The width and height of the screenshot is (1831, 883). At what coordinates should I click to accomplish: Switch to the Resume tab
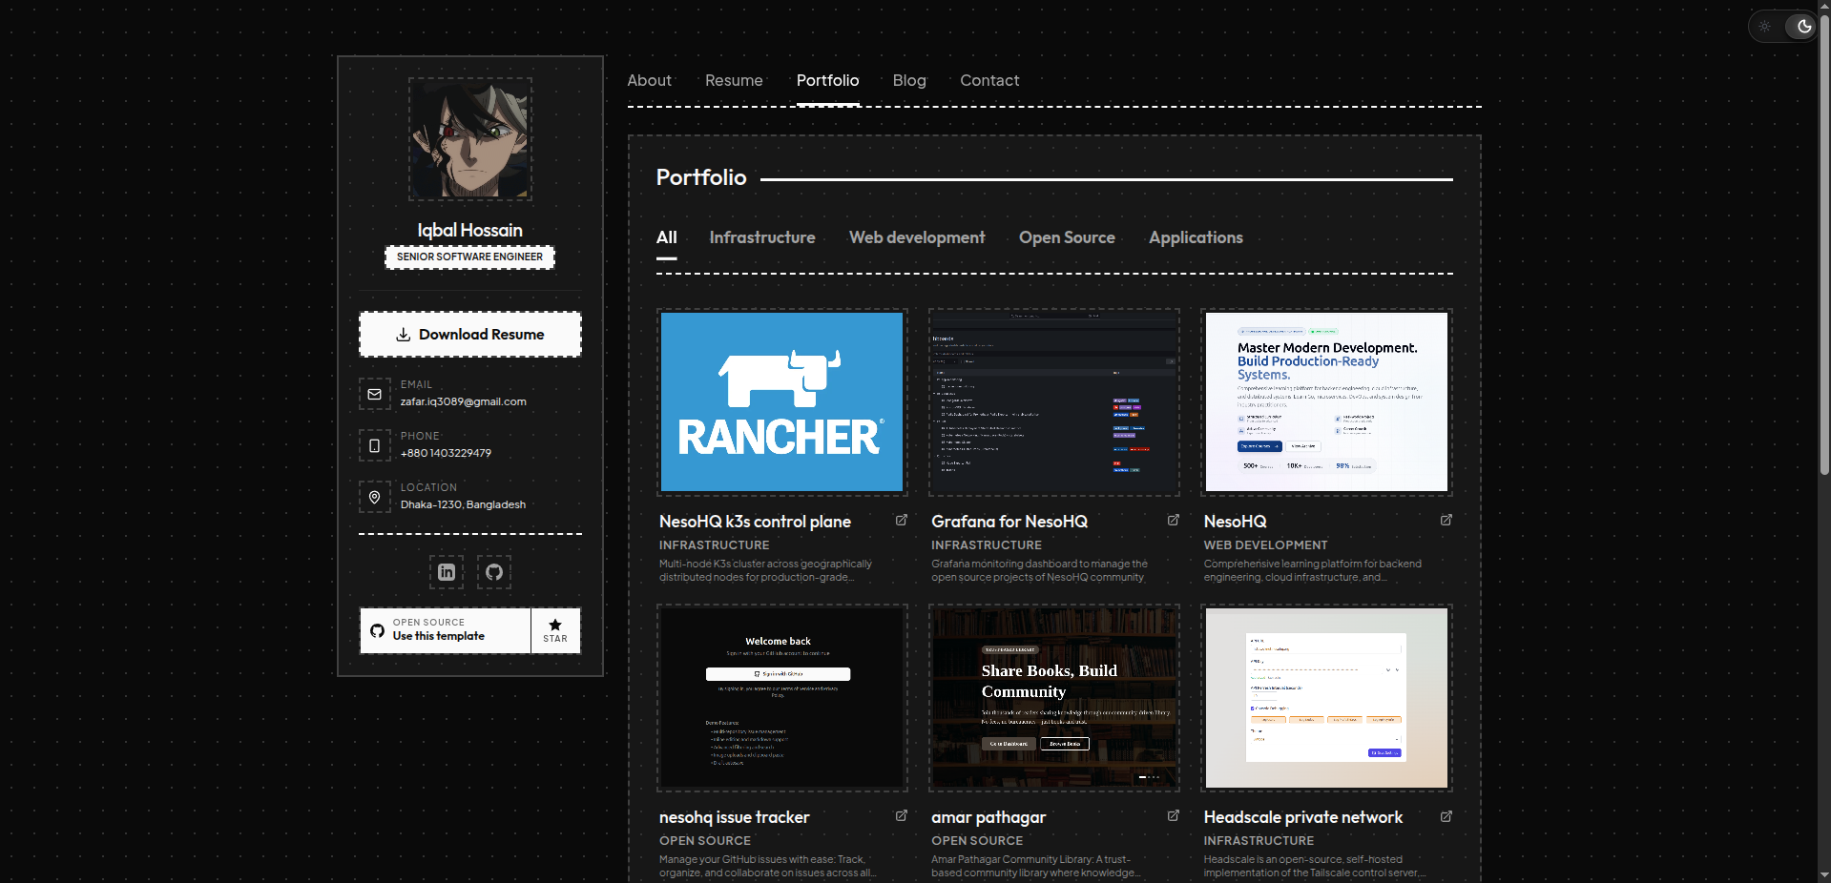click(x=733, y=81)
